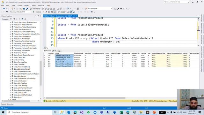Click the Disconnect plug icon
Viewport: 204px width, 115px height.
pos(14,19)
